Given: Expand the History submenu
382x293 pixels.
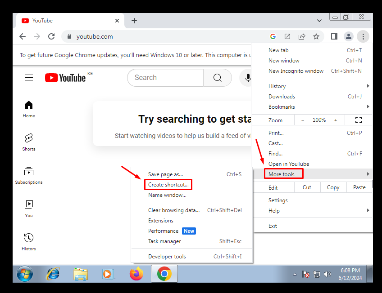Looking at the screenshot, I should (312, 86).
